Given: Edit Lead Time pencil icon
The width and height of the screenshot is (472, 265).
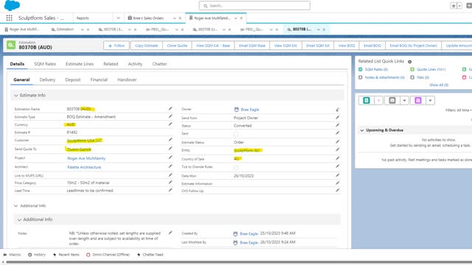Looking at the screenshot, I should tap(170, 190).
